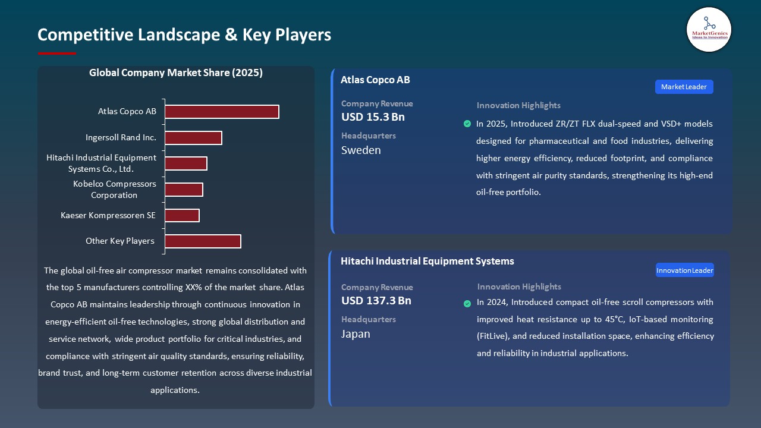Click the Atlas Copco AB chart axis label
Viewport: 761px width, 428px height.
pos(127,111)
